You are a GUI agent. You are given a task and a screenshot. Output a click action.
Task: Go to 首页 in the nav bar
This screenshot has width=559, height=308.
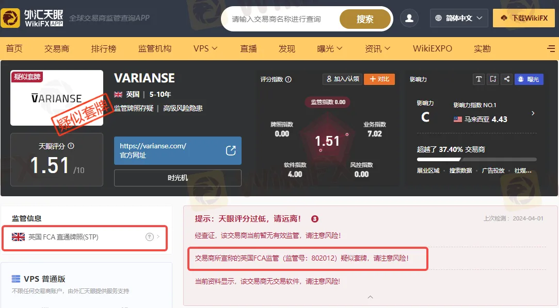pos(14,48)
